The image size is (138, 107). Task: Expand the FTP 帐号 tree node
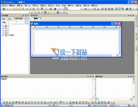click(3, 35)
